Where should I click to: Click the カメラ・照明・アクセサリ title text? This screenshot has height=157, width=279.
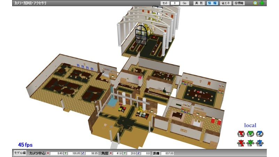point(30,3)
